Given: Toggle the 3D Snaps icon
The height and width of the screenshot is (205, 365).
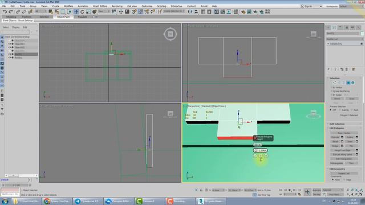Looking at the screenshot, I should (135, 11).
